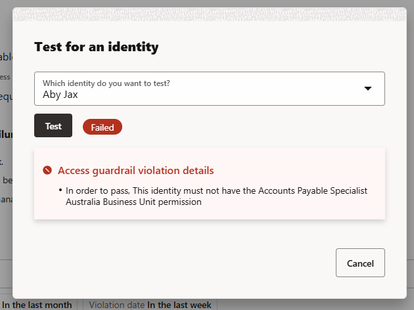Click 'Violation date' label in background chip

point(116,305)
